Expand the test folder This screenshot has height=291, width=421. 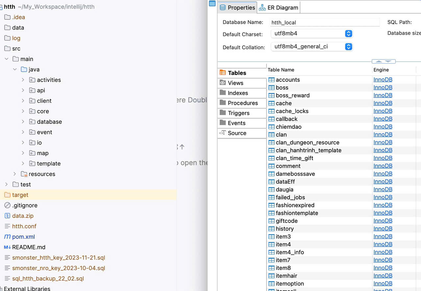7,185
